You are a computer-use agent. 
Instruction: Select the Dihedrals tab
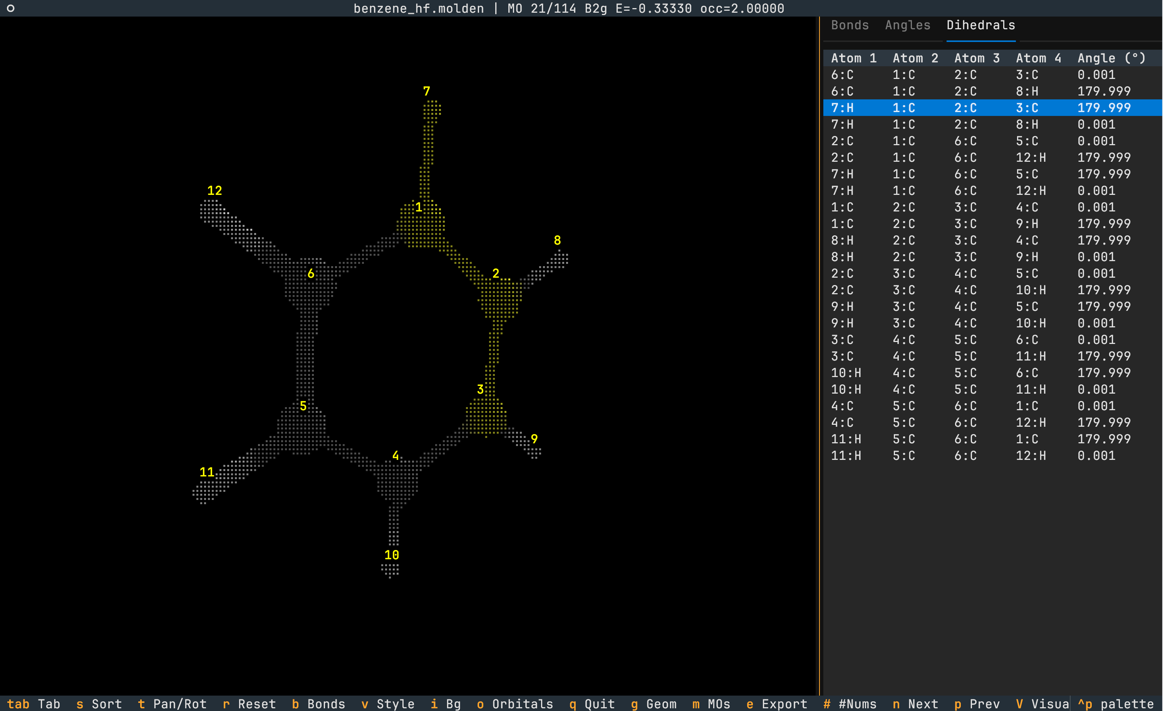[980, 25]
